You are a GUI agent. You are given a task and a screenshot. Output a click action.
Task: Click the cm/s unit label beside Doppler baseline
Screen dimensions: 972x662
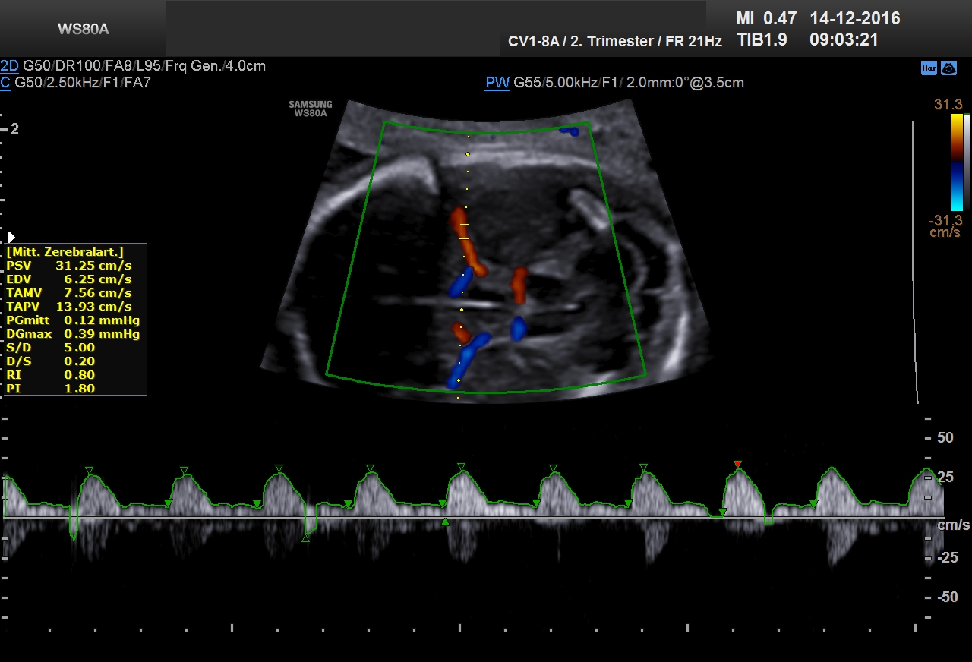954,525
